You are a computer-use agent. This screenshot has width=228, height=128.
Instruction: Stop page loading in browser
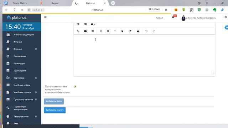pyautogui.click(x=22, y=10)
